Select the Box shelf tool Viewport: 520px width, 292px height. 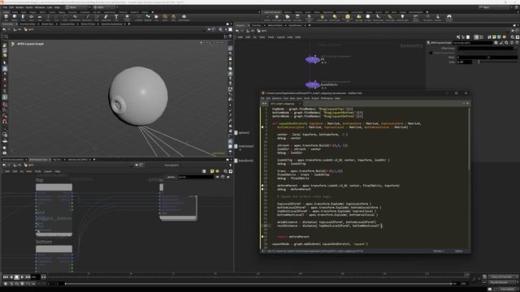click(x=6, y=17)
